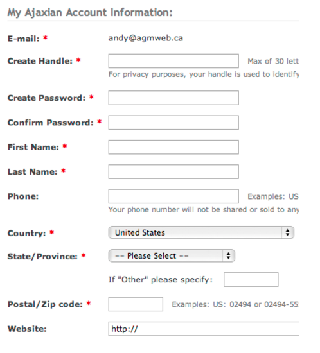Click the 'If Other please specify' text box
The width and height of the screenshot is (320, 353).
[x=251, y=280]
